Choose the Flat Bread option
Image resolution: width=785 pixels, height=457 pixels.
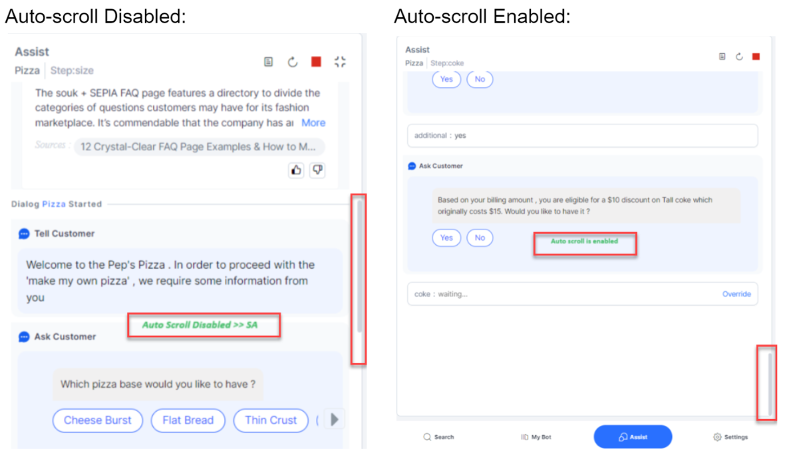click(x=188, y=420)
